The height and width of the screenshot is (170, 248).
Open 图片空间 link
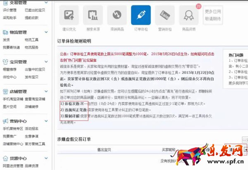(x=10, y=107)
